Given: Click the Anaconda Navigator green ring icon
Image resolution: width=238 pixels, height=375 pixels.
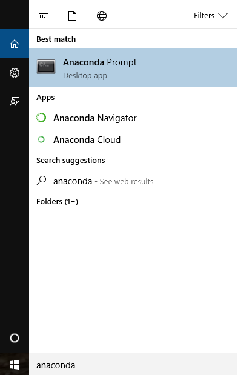Looking at the screenshot, I should coord(41,118).
